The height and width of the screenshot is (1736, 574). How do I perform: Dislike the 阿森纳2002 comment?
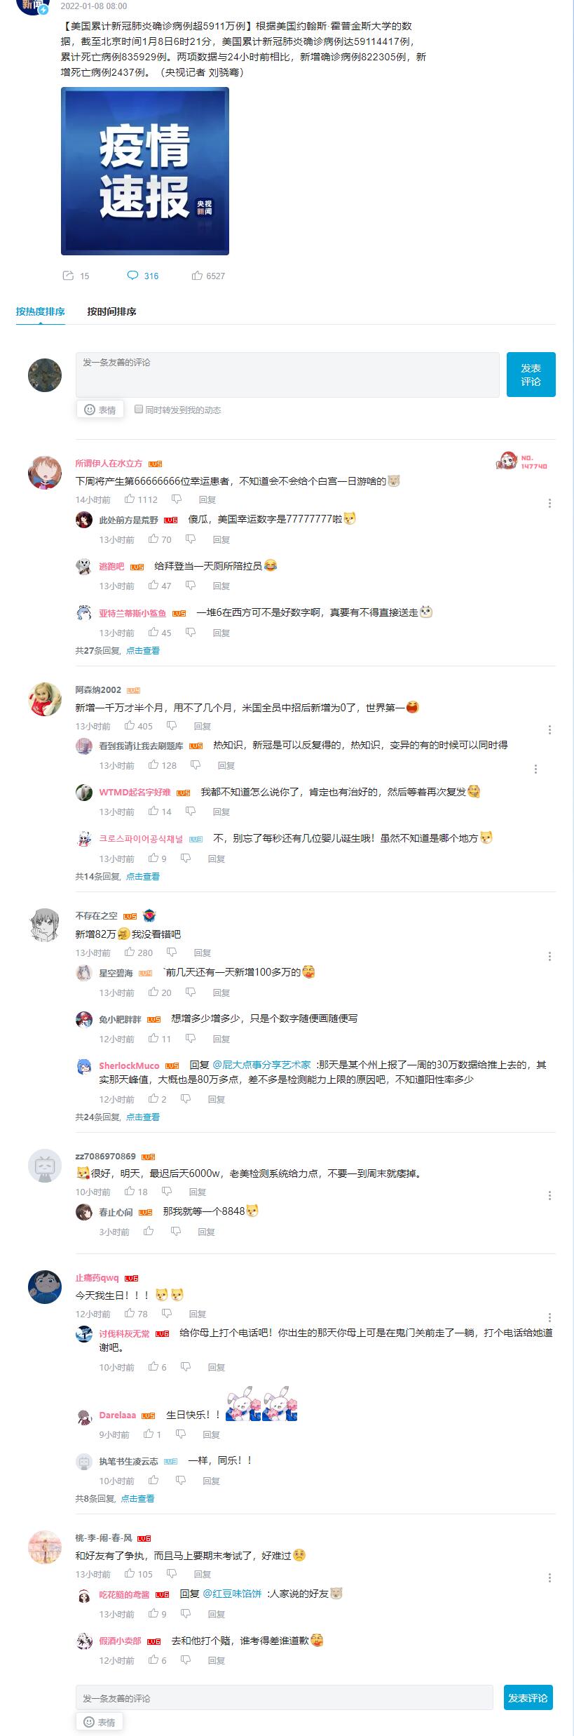tap(172, 726)
